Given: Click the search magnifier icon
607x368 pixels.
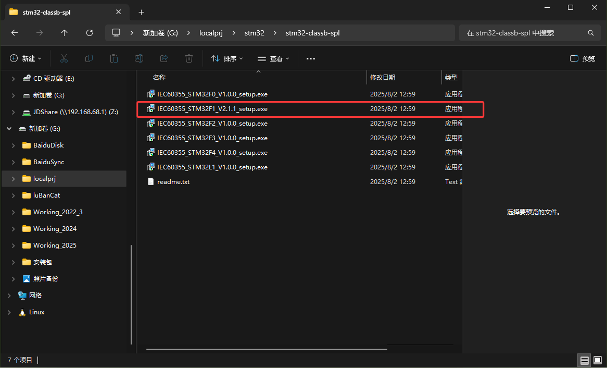Looking at the screenshot, I should pyautogui.click(x=591, y=33).
